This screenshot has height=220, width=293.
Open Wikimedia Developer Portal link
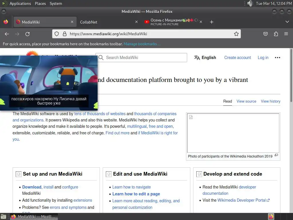tap(243, 200)
